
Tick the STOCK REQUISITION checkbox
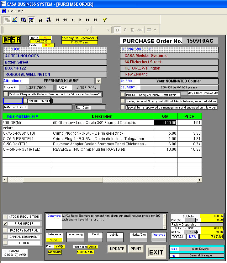(x=5, y=216)
